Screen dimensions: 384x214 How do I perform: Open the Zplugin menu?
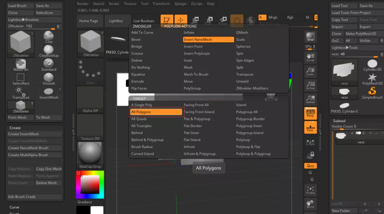pos(180,4)
